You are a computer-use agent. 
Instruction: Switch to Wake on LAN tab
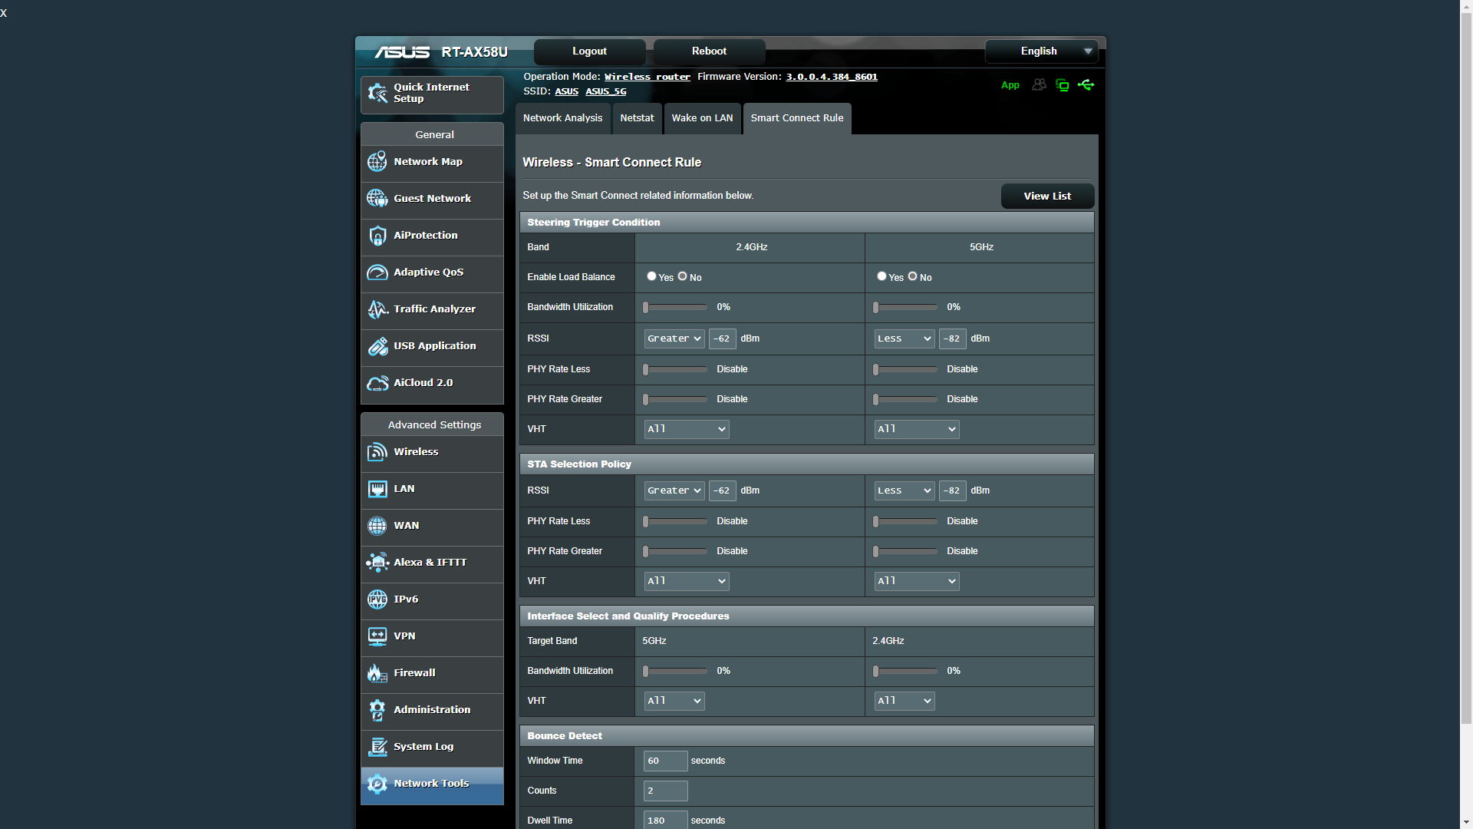point(701,117)
